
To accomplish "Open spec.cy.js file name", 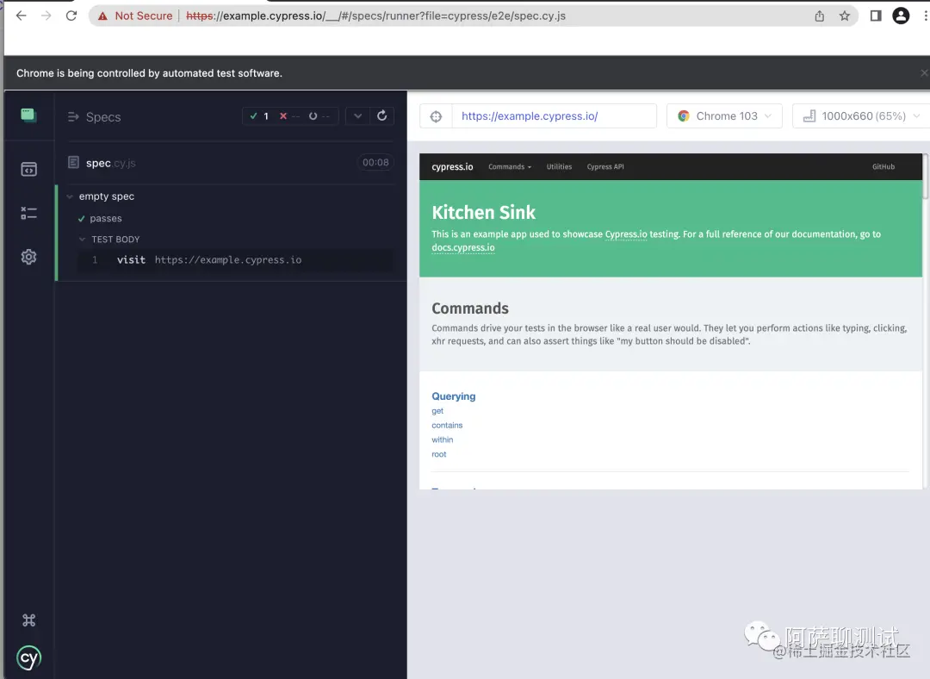I will (111, 163).
